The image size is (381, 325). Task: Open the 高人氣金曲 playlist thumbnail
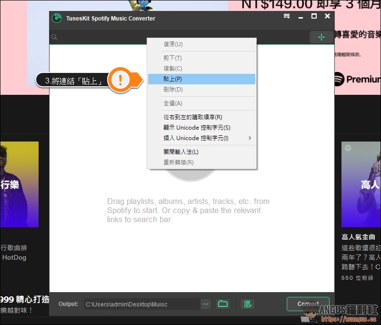pyautogui.click(x=361, y=184)
